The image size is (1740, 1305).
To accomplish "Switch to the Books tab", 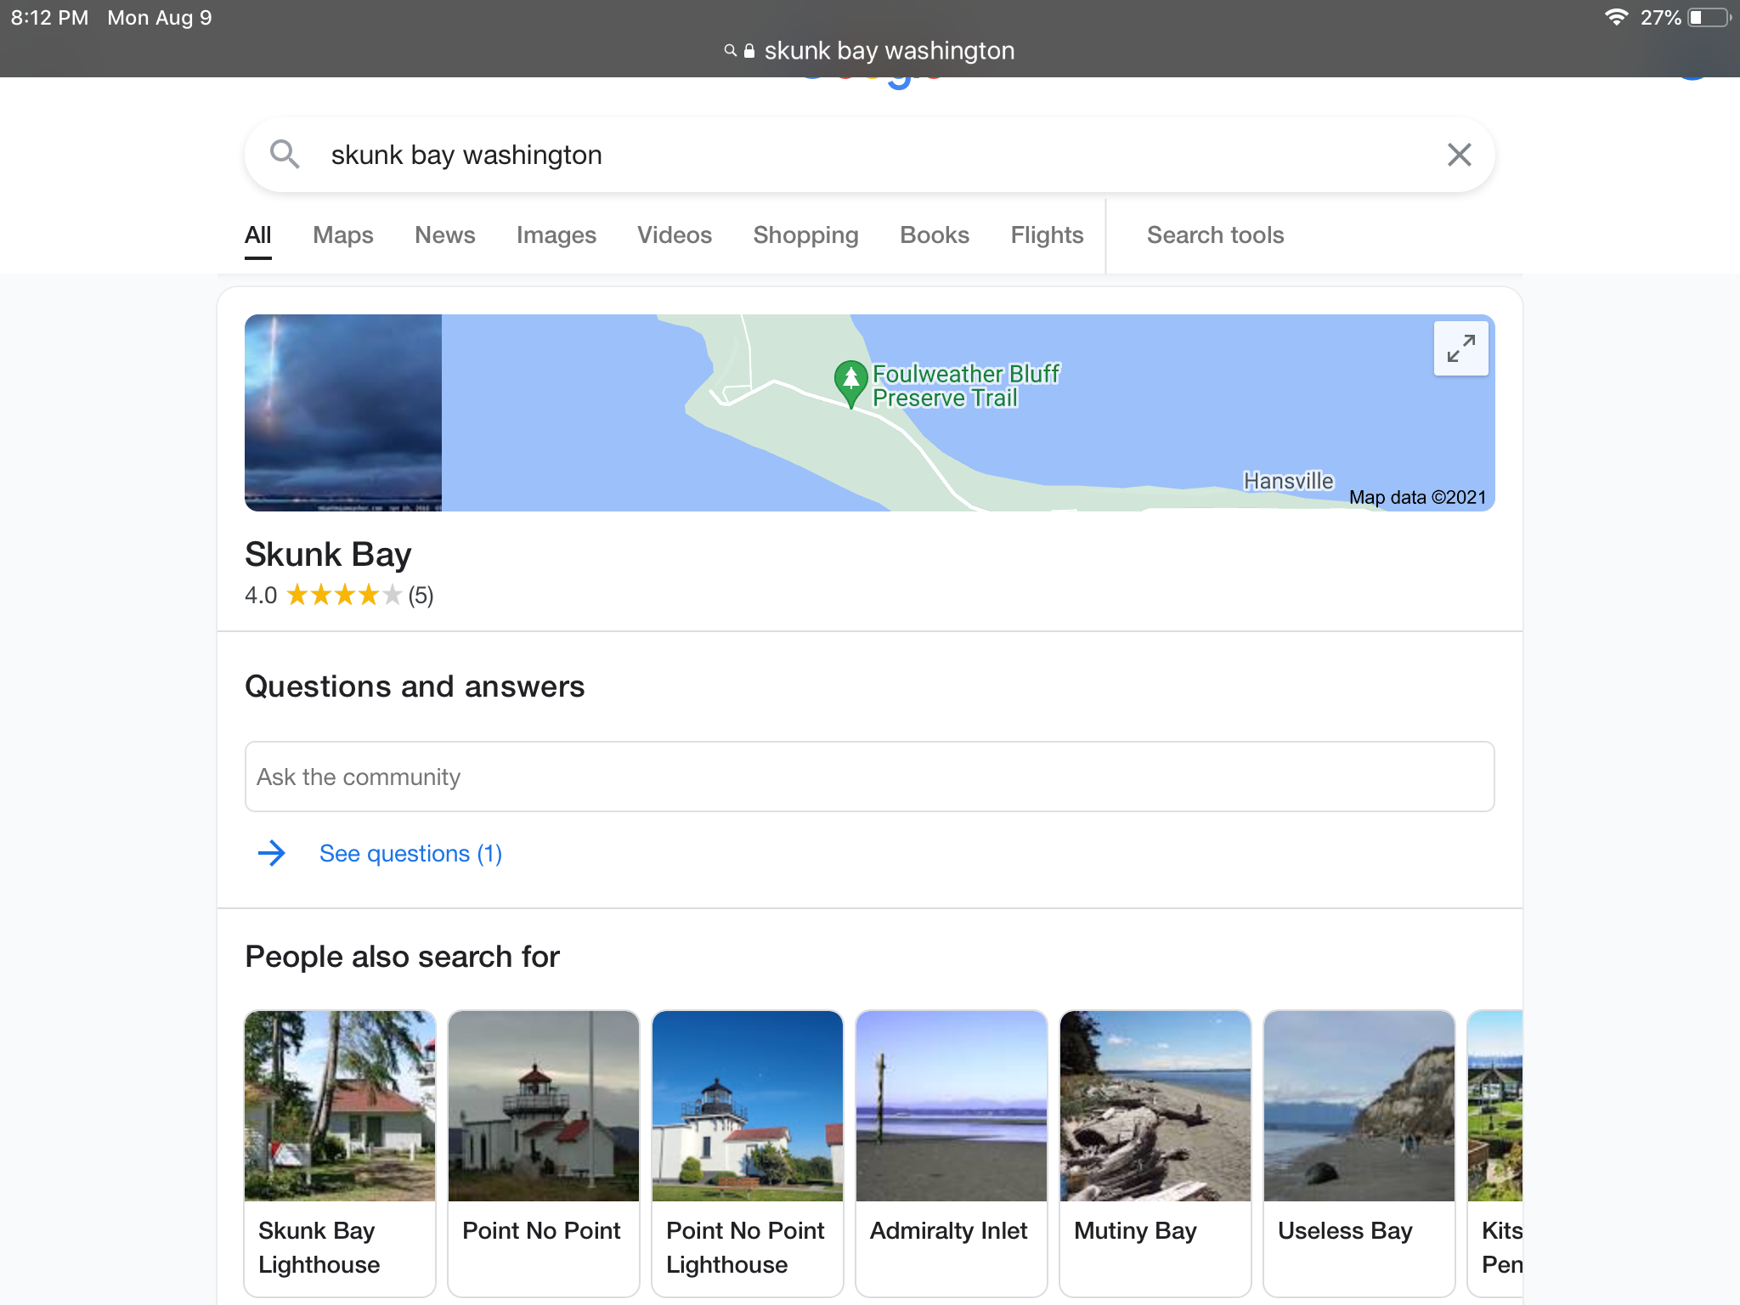I will (935, 235).
